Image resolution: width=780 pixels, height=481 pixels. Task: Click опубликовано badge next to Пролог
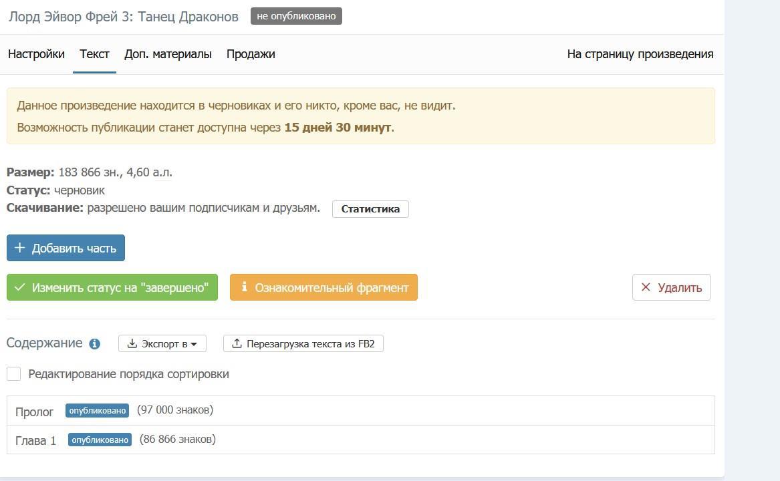98,410
